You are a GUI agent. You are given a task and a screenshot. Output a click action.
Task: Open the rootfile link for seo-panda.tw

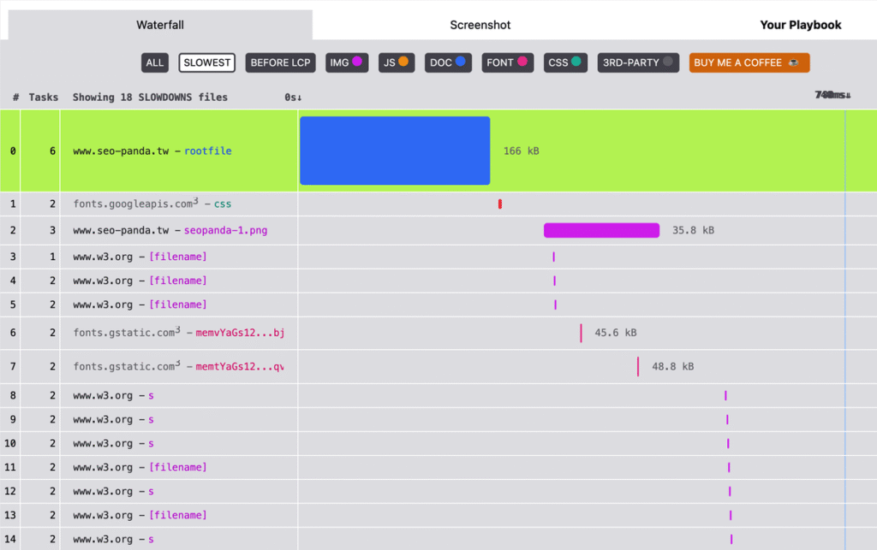[x=208, y=151]
